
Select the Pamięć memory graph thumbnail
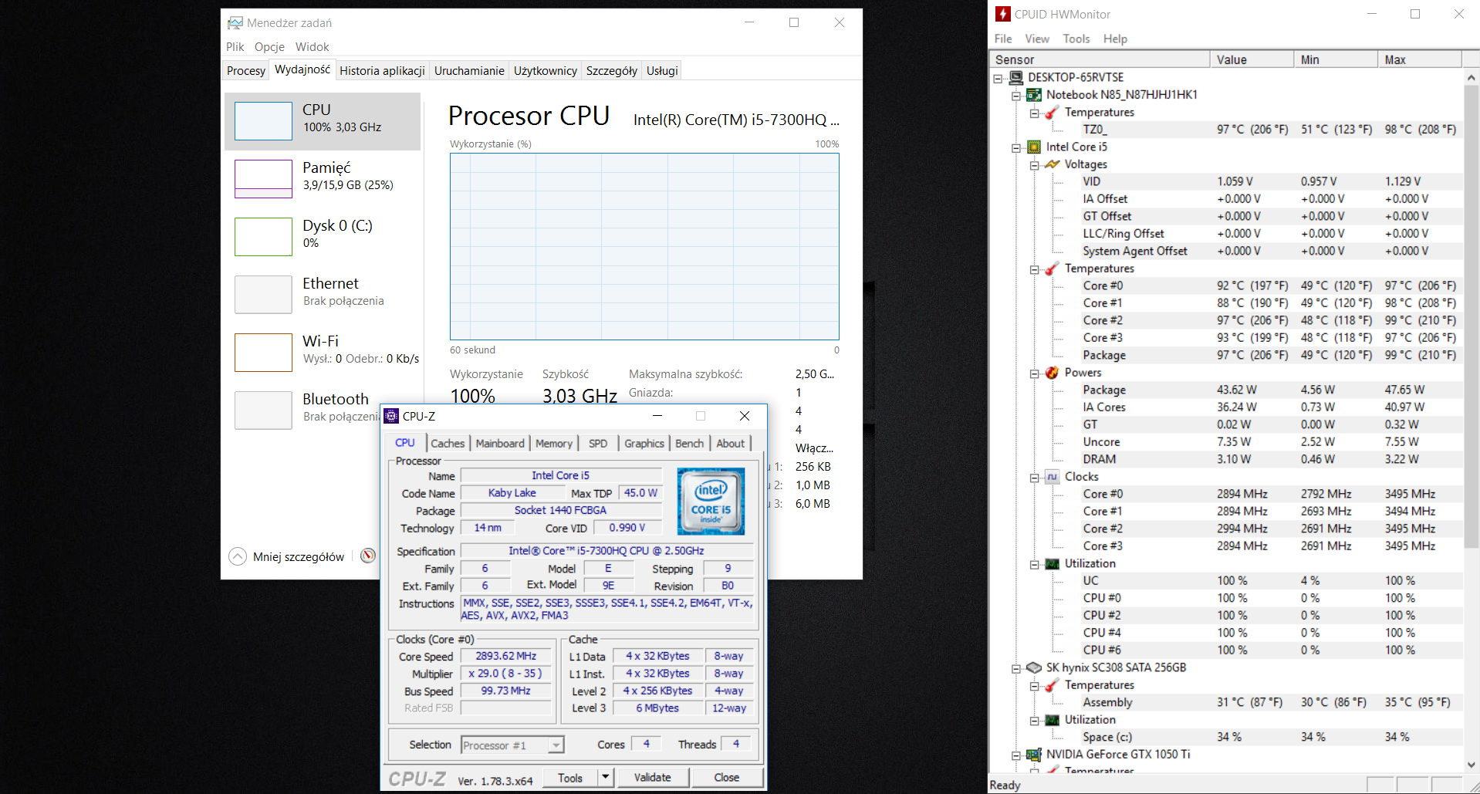263,179
